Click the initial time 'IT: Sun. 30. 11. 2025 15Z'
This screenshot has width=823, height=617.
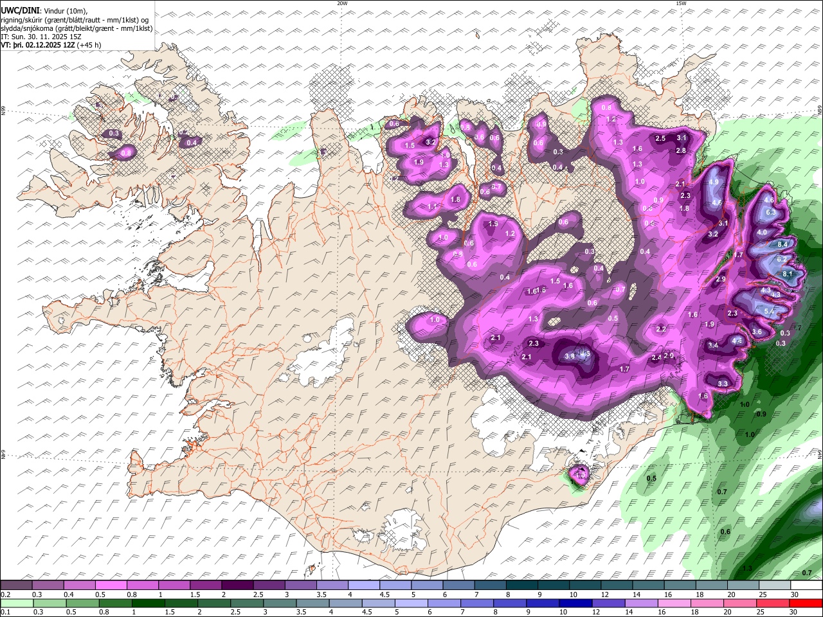(41, 37)
